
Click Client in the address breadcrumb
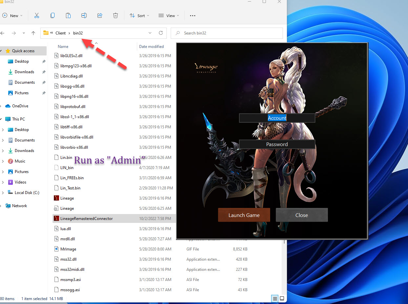coord(61,33)
